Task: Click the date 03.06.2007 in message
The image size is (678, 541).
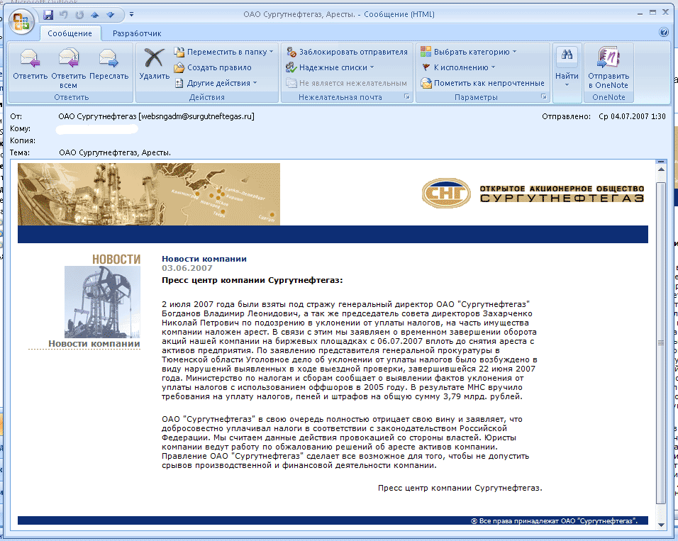Action: pos(187,268)
